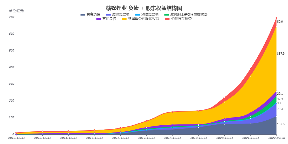This screenshot has height=144, width=288.
Task: Click the 200 y-axis label
Action: click(x=12, y=101)
